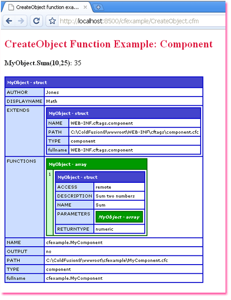Click array index 1 cell
231x300 pixels.
pyautogui.click(x=50, y=203)
